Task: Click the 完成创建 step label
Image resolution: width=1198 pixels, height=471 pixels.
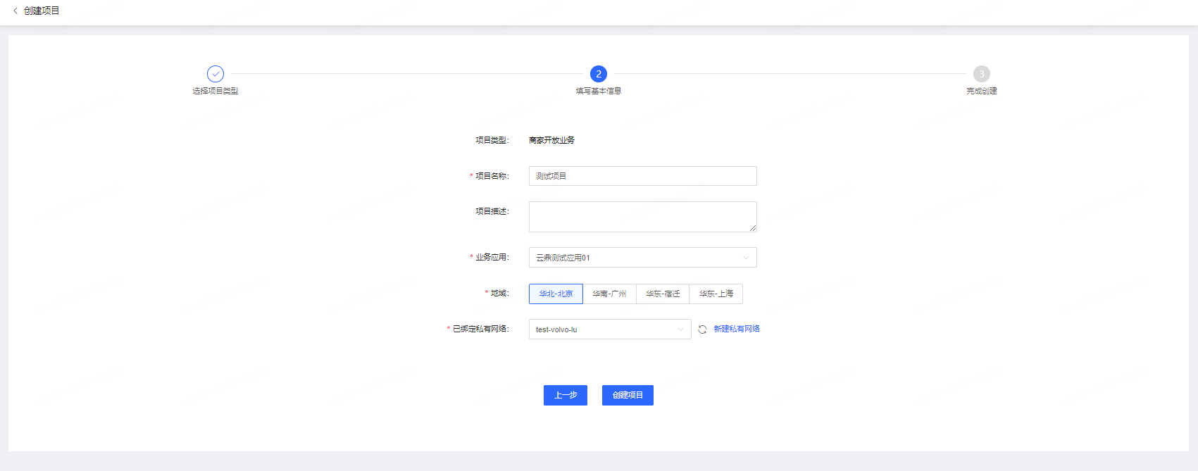Action: [981, 91]
